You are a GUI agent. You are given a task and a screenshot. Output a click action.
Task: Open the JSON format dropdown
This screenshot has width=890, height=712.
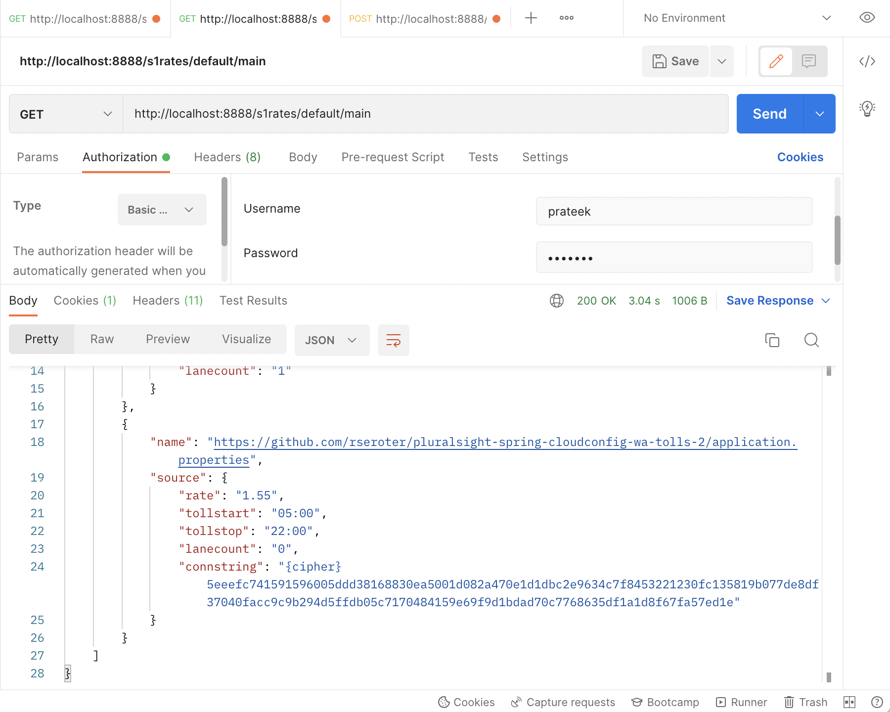coord(332,340)
